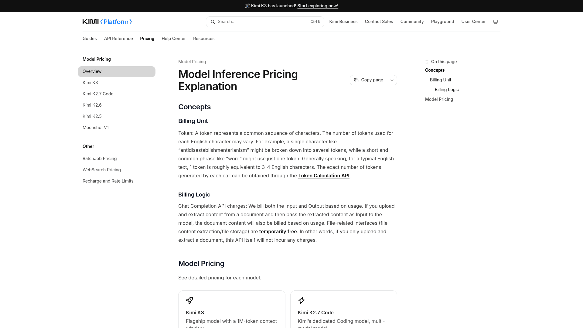The height and width of the screenshot is (328, 583).
Task: Go to the Playground
Action: click(443, 22)
